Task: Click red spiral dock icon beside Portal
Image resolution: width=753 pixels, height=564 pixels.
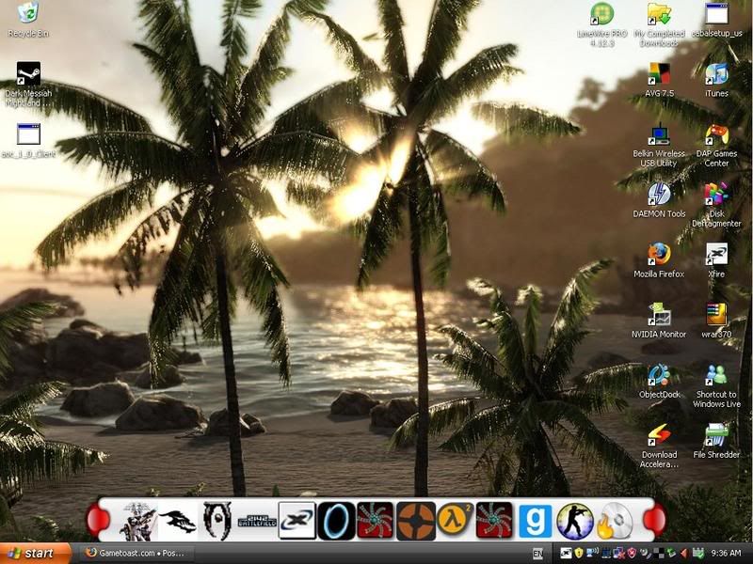Action: point(376,521)
